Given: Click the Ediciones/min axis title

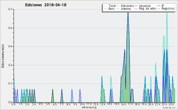Looking at the screenshot, I should click(3, 56).
